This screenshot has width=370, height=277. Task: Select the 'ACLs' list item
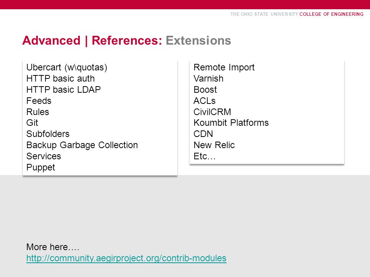point(204,101)
